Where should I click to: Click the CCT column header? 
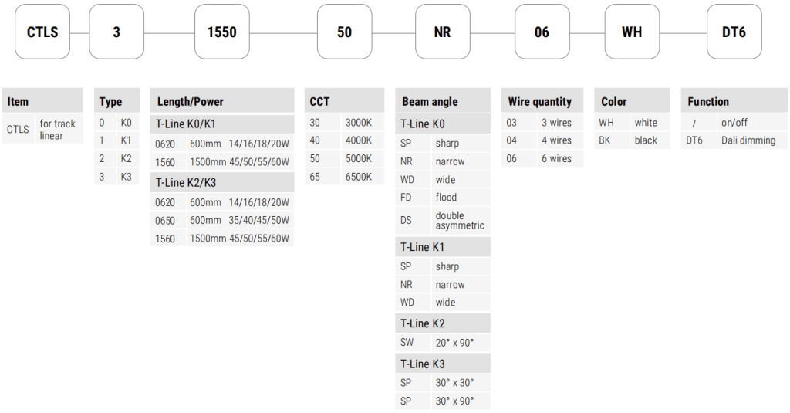344,101
